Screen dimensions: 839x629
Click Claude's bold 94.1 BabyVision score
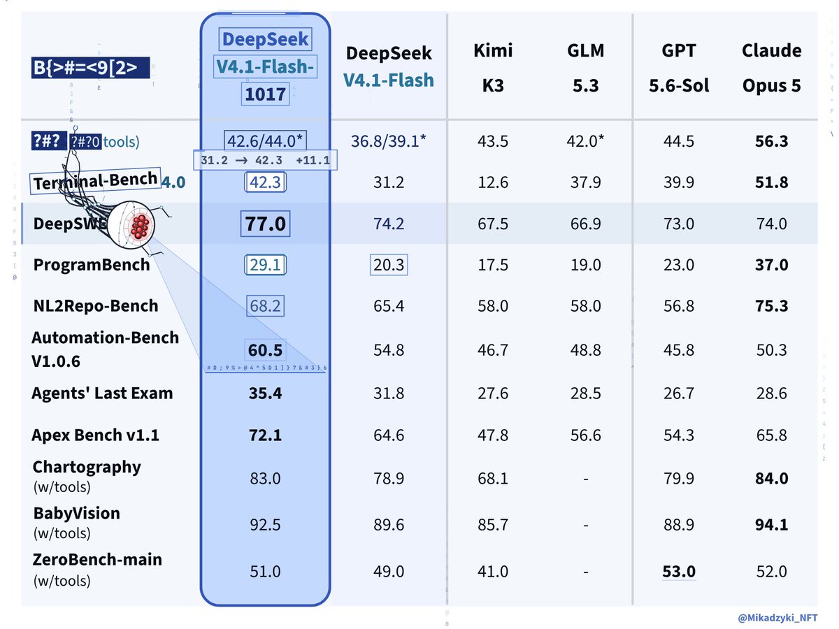[771, 525]
